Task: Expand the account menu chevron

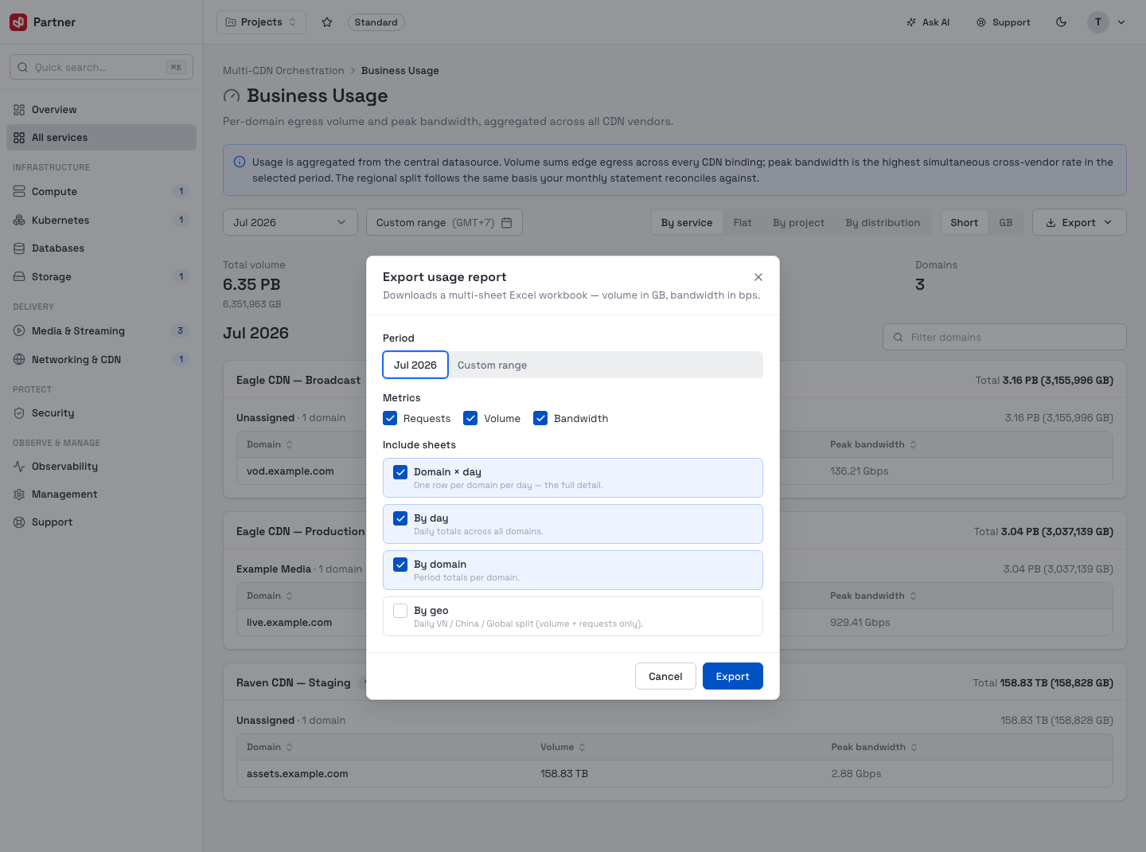Action: [1121, 22]
